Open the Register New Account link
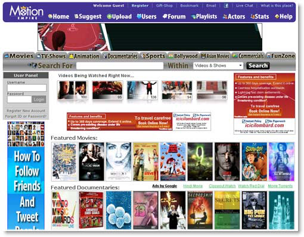This screenshot has width=304, height=237. tap(26, 111)
